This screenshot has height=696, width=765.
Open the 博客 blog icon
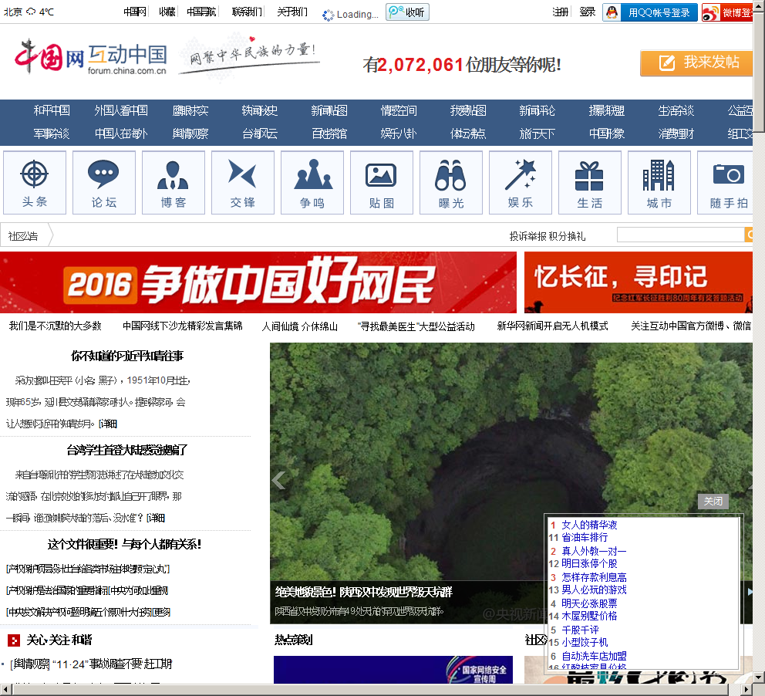click(174, 183)
